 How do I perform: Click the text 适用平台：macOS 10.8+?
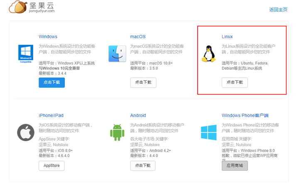tap(152, 63)
